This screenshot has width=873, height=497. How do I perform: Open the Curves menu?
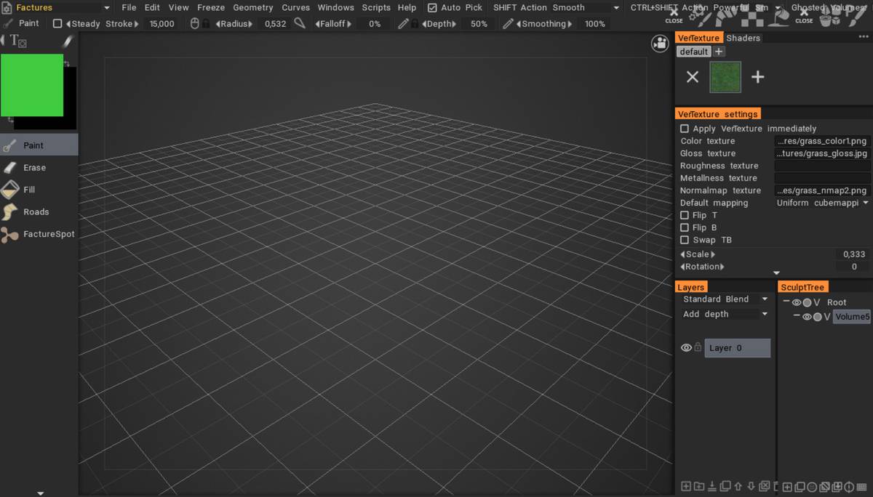point(296,7)
